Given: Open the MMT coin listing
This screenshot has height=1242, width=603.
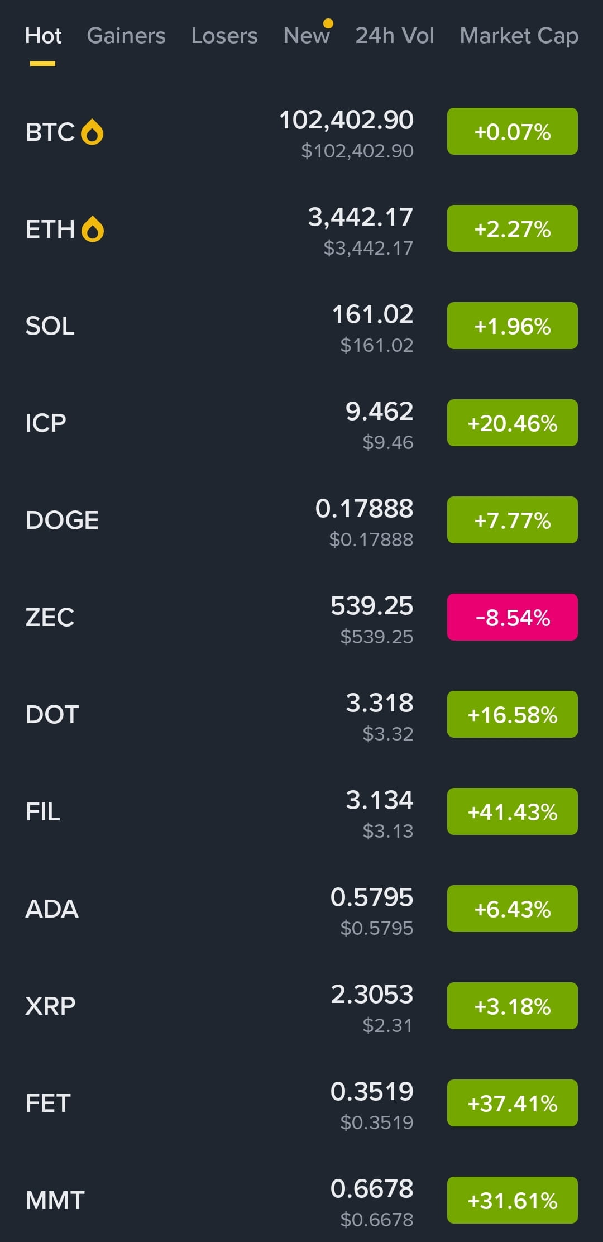Looking at the screenshot, I should (x=301, y=1201).
